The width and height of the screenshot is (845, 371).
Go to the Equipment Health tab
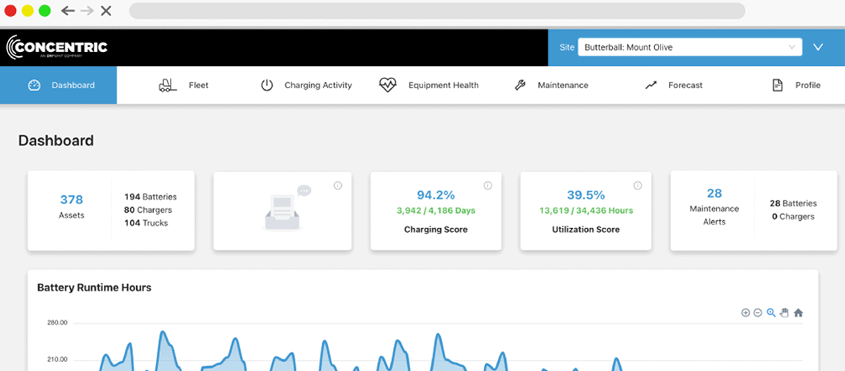coord(429,85)
